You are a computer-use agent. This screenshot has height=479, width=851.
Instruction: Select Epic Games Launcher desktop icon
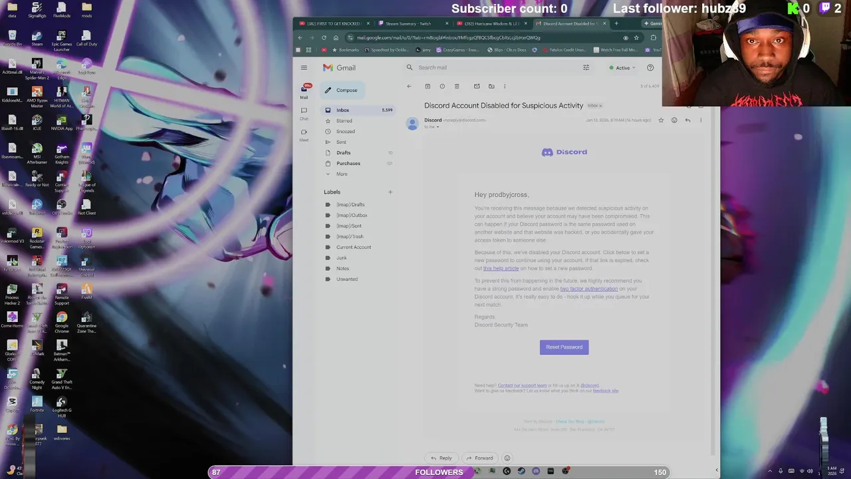coord(62,41)
